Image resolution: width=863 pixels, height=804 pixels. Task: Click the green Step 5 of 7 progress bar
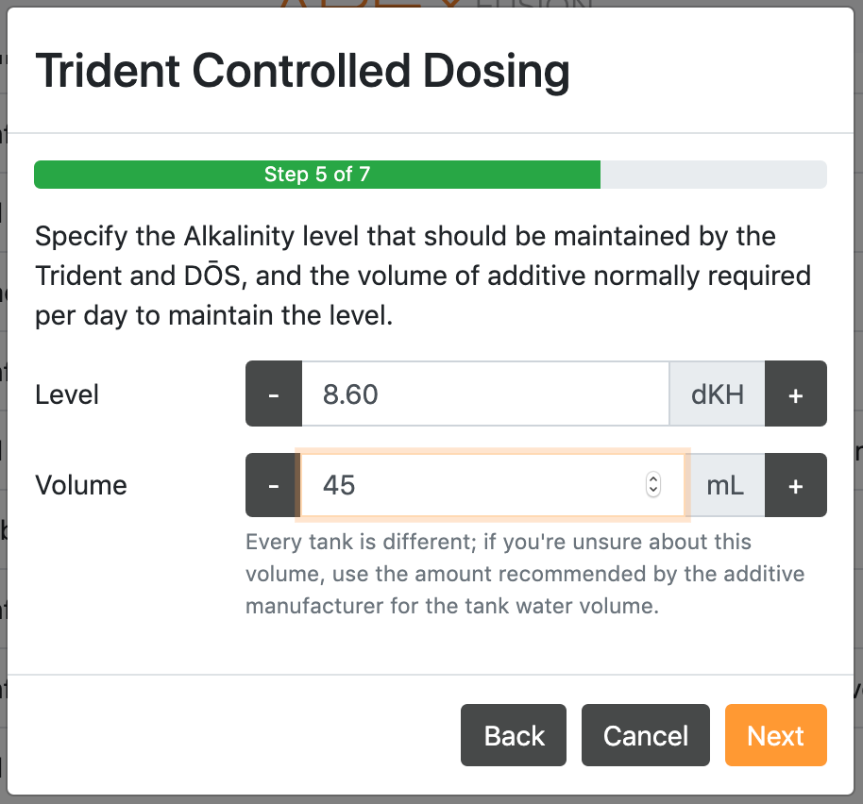tap(317, 175)
